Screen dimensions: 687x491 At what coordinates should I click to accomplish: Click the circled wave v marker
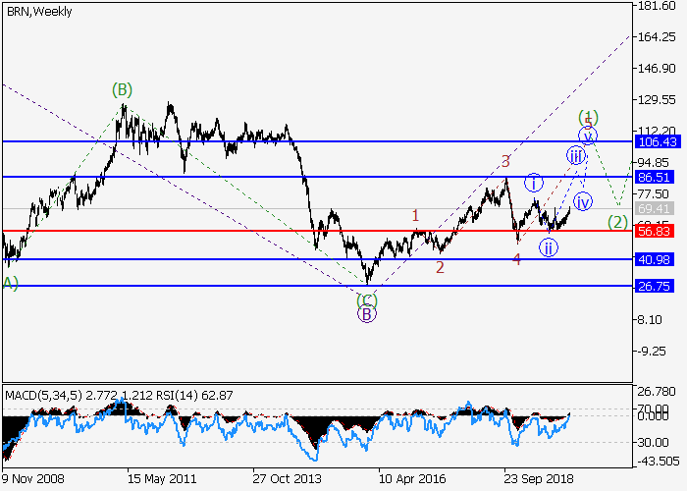587,136
